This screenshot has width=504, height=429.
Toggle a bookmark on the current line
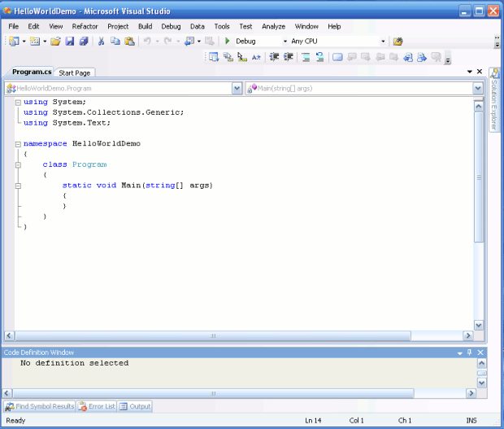click(337, 57)
